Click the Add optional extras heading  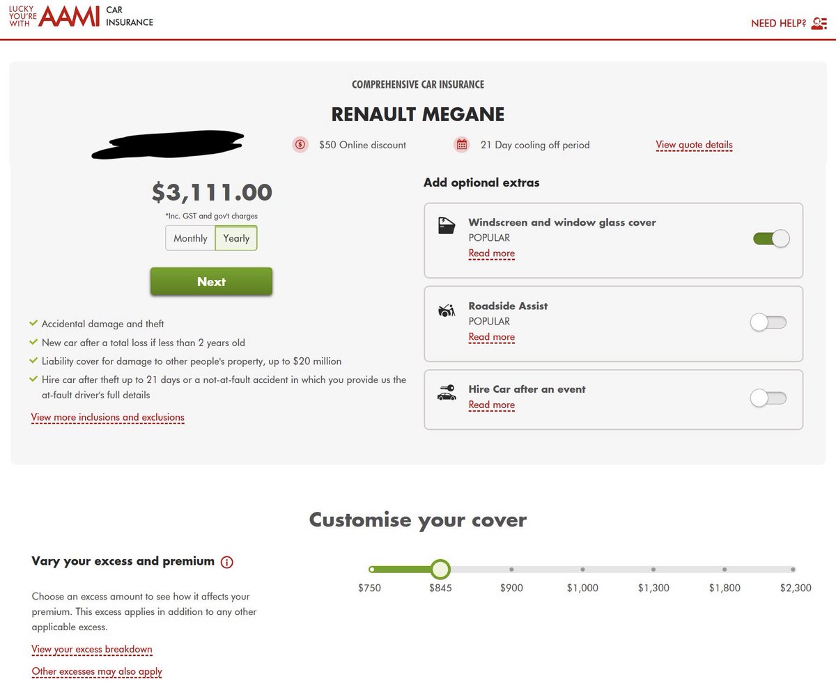(481, 182)
